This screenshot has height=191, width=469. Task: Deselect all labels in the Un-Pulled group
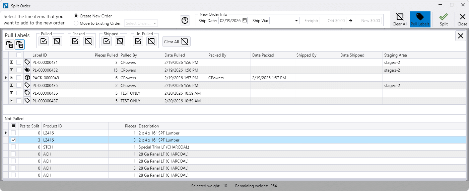point(151,41)
